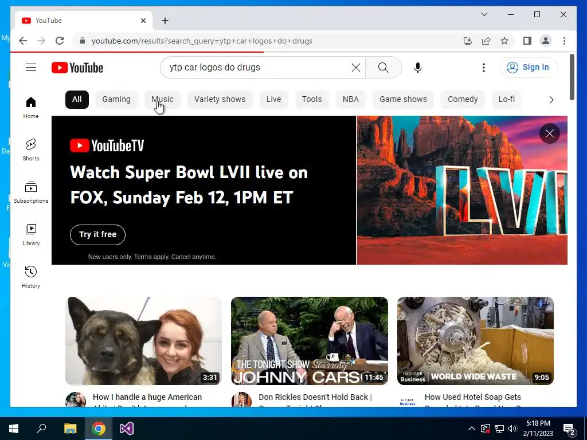Open taskbar search magnifier
The width and height of the screenshot is (587, 440).
coord(41,429)
